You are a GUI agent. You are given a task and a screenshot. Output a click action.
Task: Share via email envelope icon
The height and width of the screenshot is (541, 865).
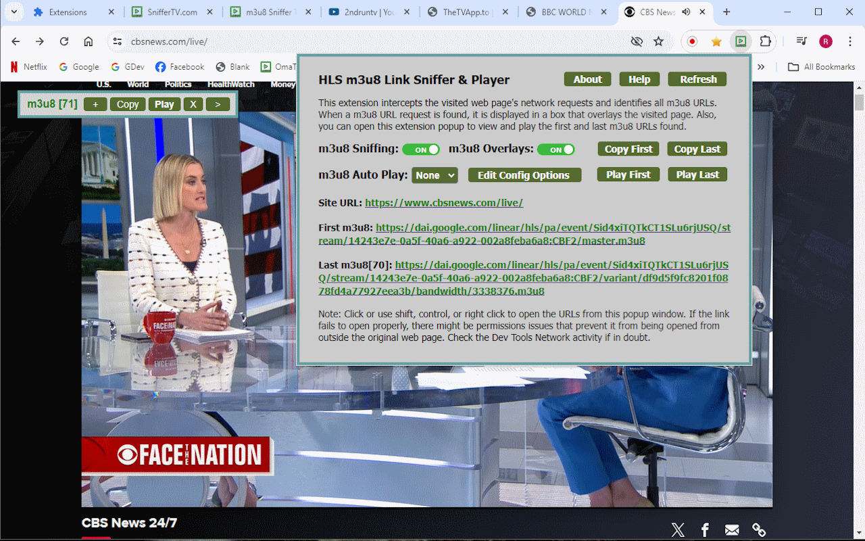click(x=732, y=530)
